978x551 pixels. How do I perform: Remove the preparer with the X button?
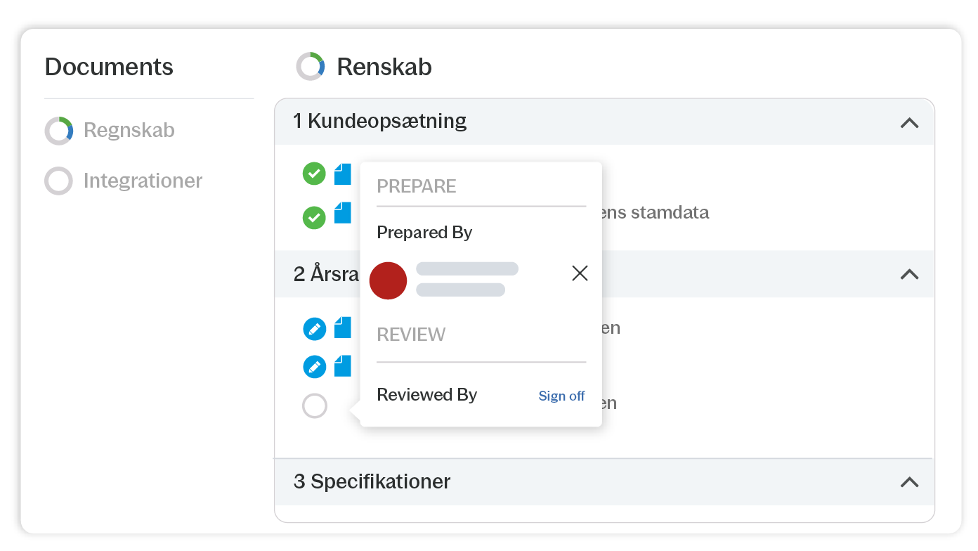580,273
